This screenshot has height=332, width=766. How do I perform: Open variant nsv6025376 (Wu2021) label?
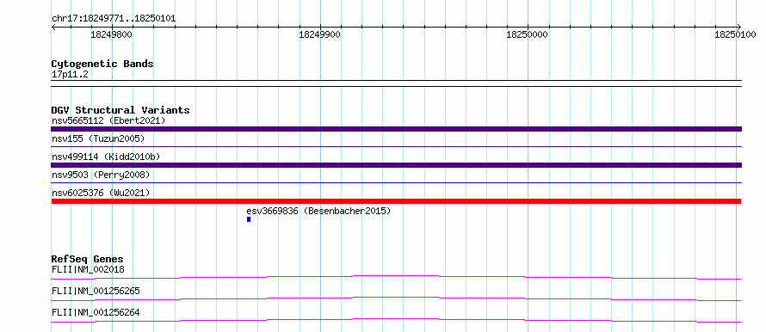tap(101, 194)
